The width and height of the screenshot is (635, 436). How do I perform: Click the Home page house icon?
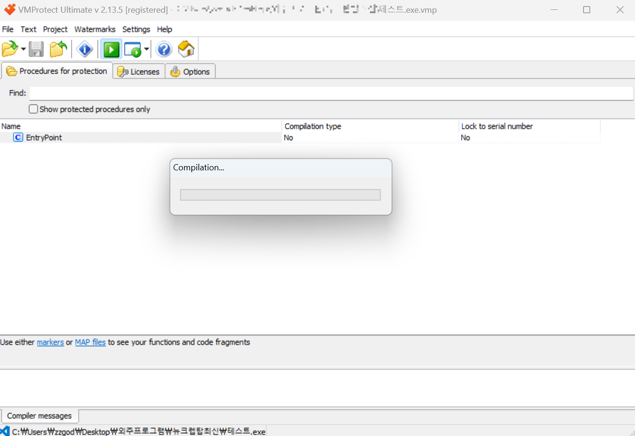click(x=186, y=49)
